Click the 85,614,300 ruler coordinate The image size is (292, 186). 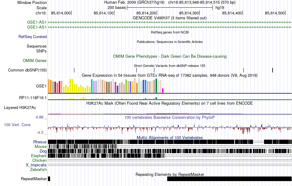tap(189, 13)
